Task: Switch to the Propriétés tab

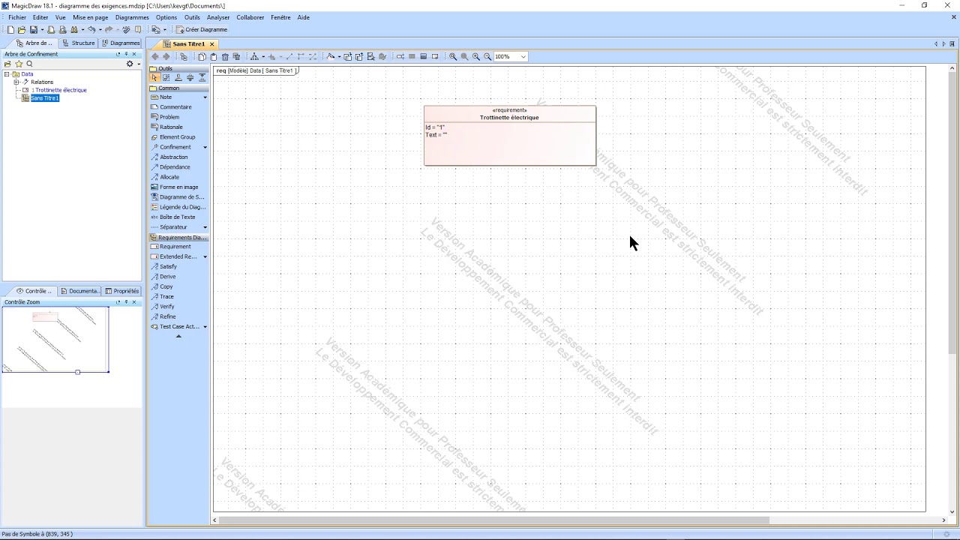Action: pos(122,291)
